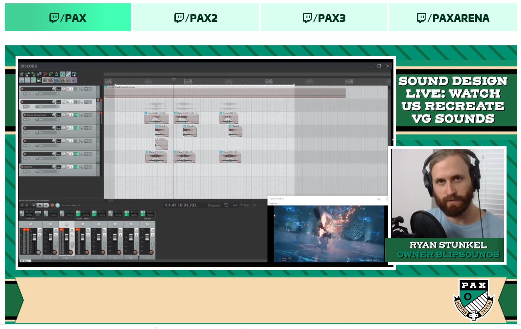Select the Mixer tab at the bottom

[x=26, y=261]
